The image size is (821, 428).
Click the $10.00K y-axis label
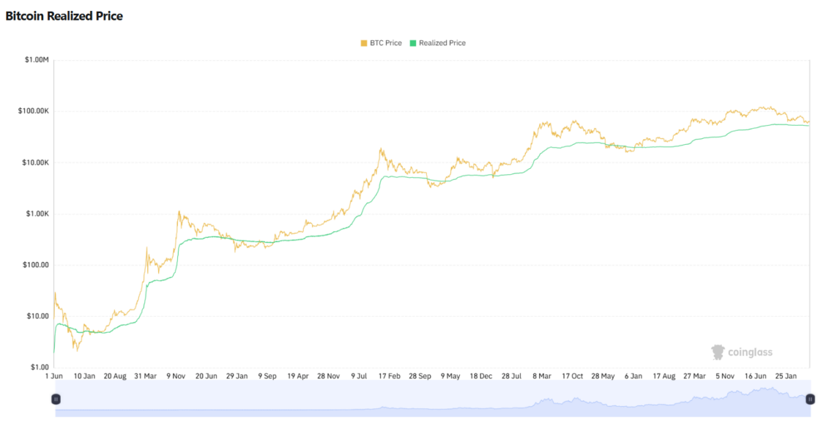35,163
